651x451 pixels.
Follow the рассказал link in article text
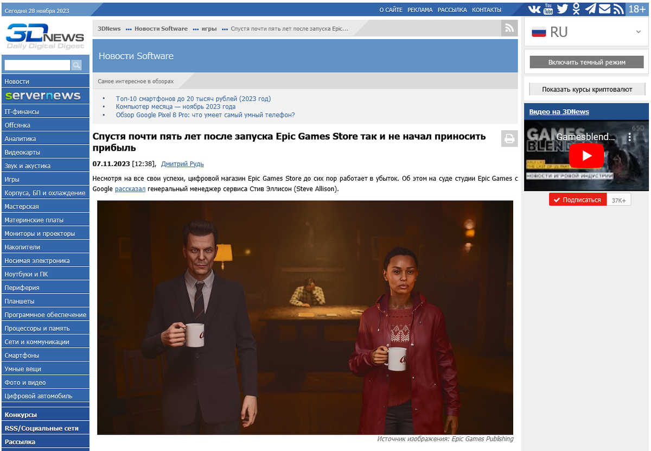click(130, 189)
